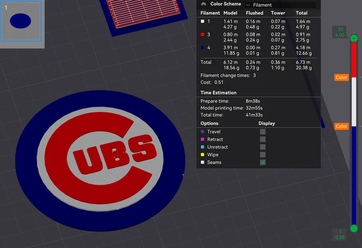Click the Retract magenta legend icon
The height and width of the screenshot is (248, 362).
202,139
